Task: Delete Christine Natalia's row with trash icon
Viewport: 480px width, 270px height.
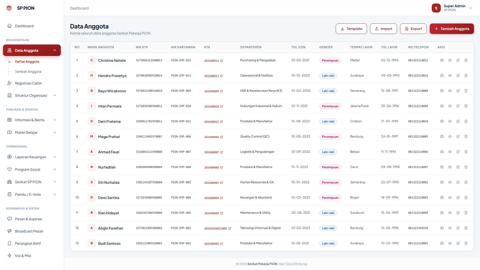Action: [466, 60]
